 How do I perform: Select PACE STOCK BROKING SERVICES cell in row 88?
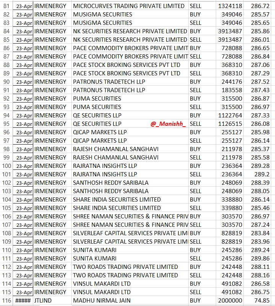coord(130,65)
